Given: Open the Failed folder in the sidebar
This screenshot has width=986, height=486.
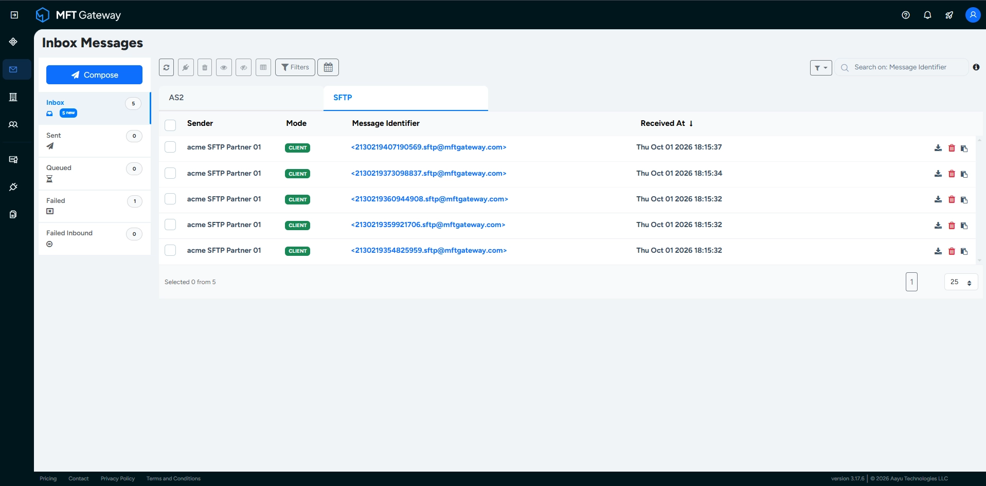Looking at the screenshot, I should pyautogui.click(x=95, y=206).
